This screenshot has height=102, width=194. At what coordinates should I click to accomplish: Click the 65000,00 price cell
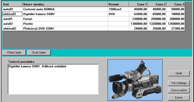(x=157, y=14)
